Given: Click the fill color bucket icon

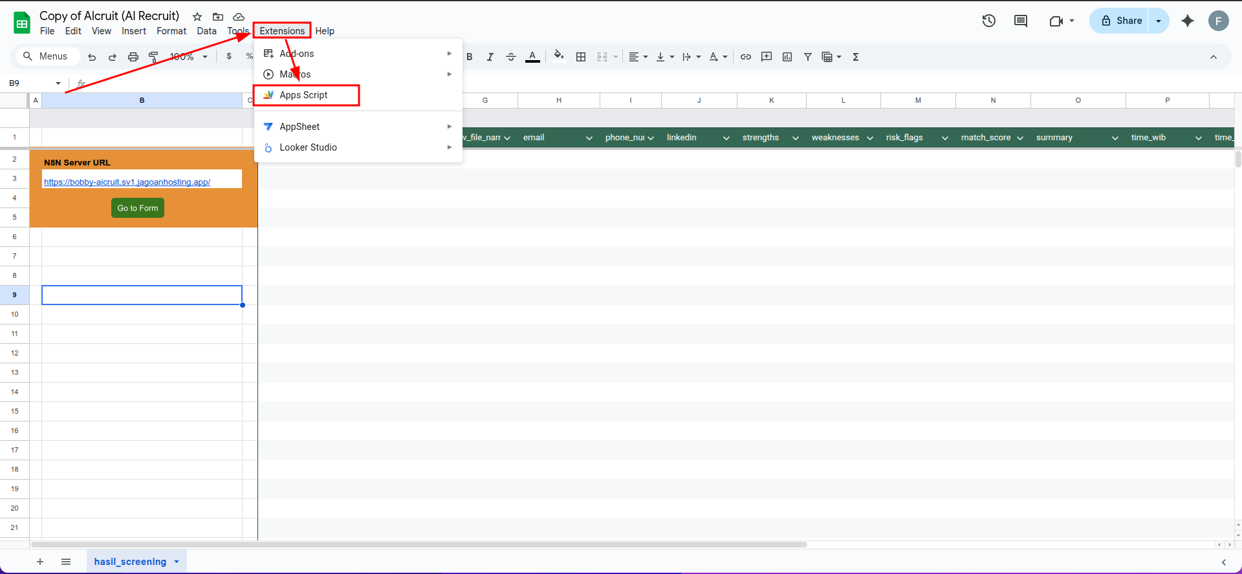Looking at the screenshot, I should pyautogui.click(x=559, y=56).
